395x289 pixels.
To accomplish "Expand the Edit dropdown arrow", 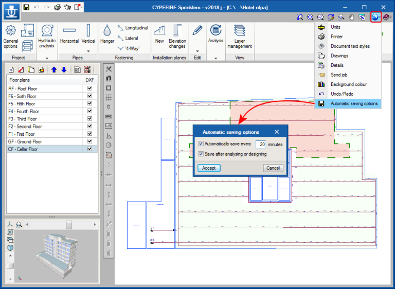I will (x=197, y=51).
